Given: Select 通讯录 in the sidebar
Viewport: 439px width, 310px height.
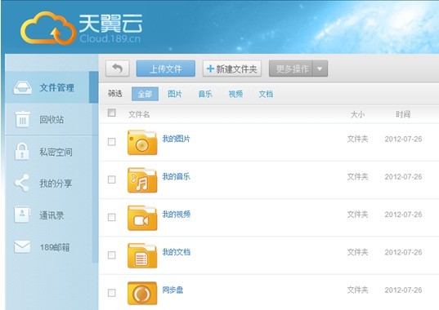Looking at the screenshot, I should click(x=52, y=215).
